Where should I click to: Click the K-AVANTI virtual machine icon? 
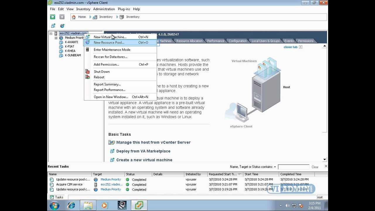(61, 42)
